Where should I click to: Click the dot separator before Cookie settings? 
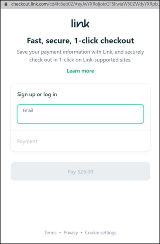pos(82,233)
